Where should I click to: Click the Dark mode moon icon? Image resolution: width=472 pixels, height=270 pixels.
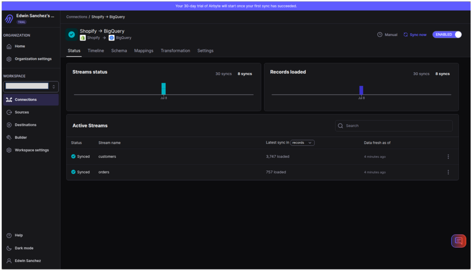click(9, 248)
